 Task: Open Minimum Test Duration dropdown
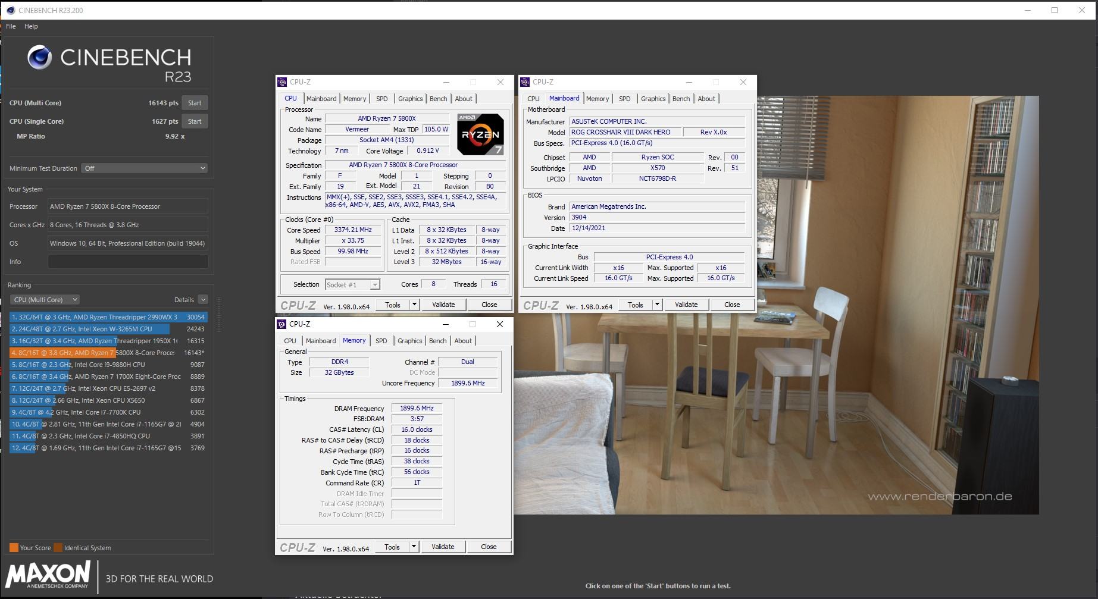tap(145, 168)
